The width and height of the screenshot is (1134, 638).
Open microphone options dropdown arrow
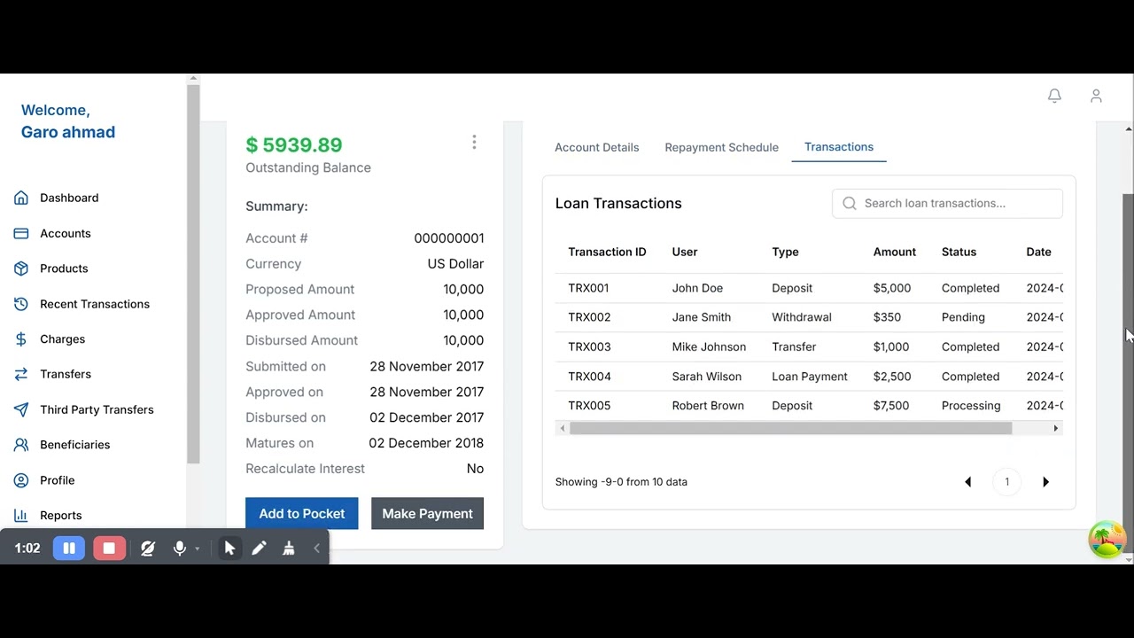tap(197, 549)
